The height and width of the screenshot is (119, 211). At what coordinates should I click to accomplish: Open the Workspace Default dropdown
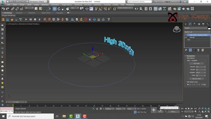point(38,2)
